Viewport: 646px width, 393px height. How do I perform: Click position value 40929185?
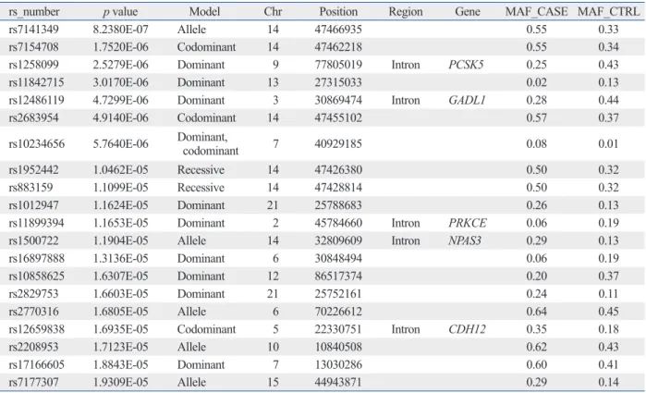pos(338,144)
